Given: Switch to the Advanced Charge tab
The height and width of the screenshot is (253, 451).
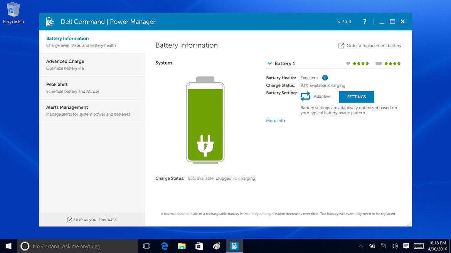Looking at the screenshot, I should tap(92, 65).
